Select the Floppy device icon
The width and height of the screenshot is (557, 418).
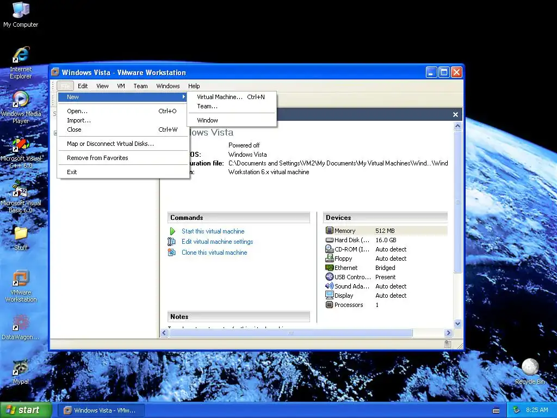tap(329, 258)
